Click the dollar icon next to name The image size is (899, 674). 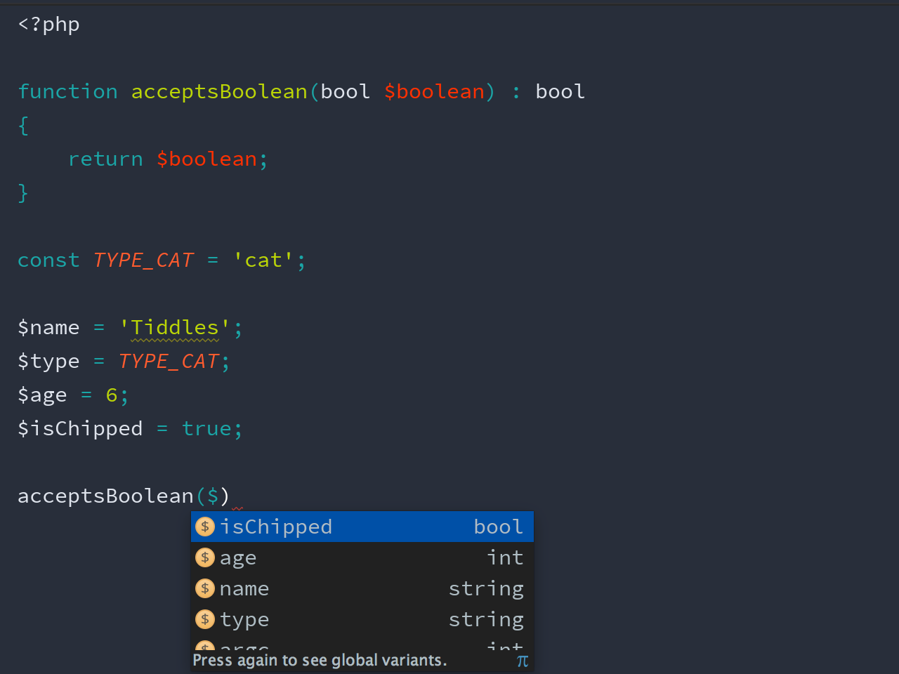205,588
